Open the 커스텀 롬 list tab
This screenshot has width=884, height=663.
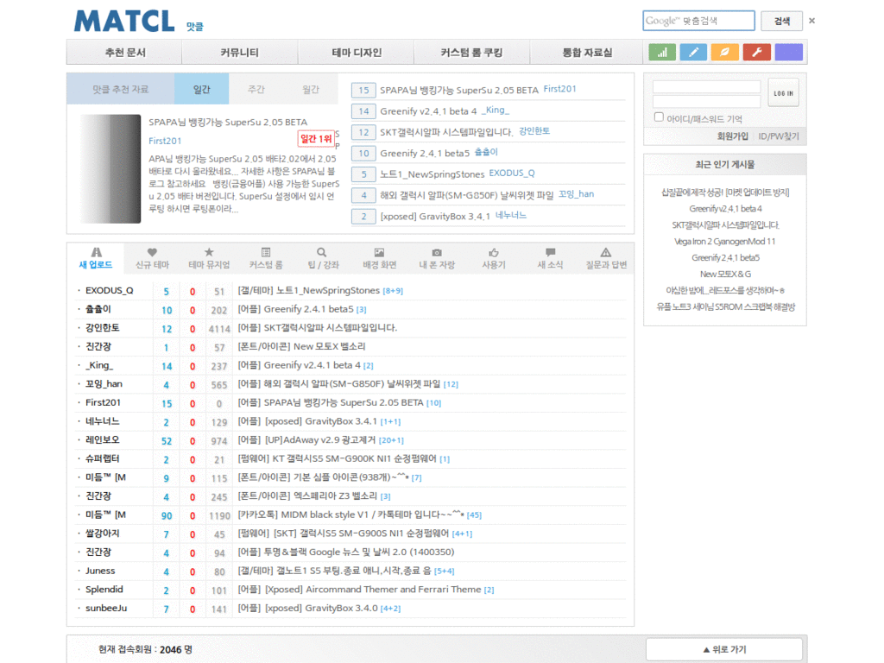click(x=266, y=258)
